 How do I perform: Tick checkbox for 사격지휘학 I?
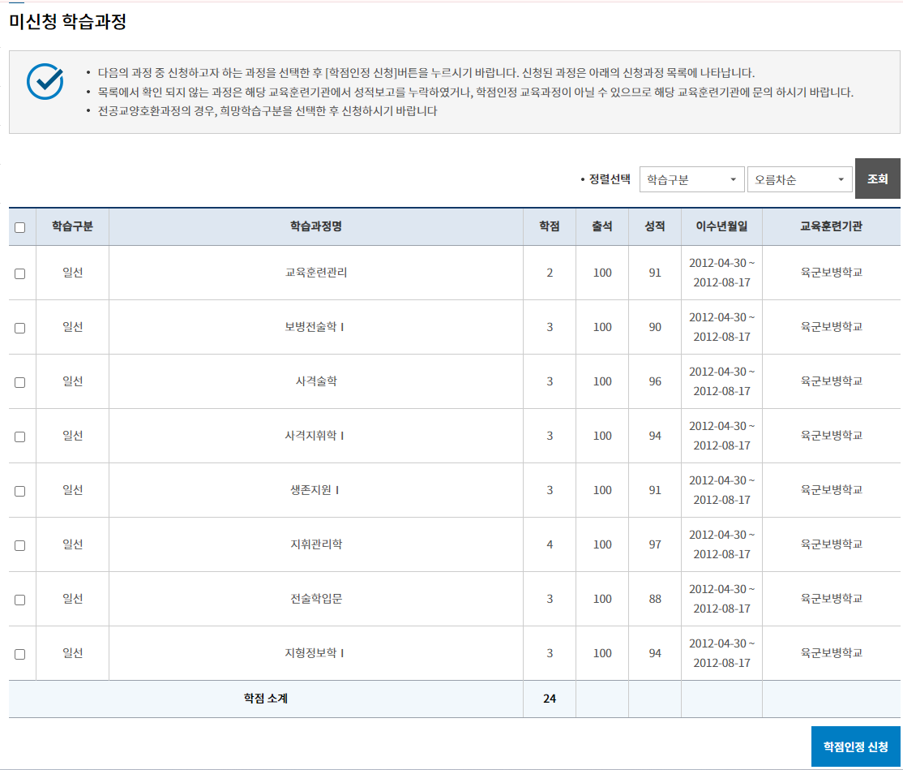pos(20,437)
